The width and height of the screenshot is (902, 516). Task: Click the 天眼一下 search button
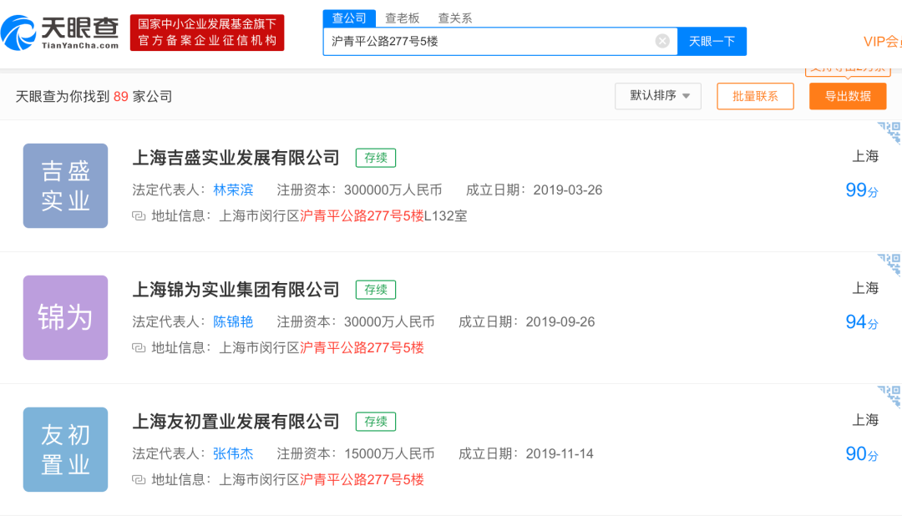(712, 42)
